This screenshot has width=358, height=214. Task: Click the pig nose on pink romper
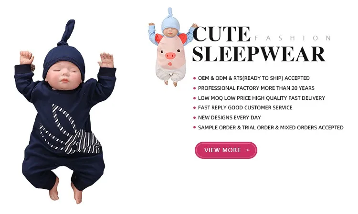(170, 56)
